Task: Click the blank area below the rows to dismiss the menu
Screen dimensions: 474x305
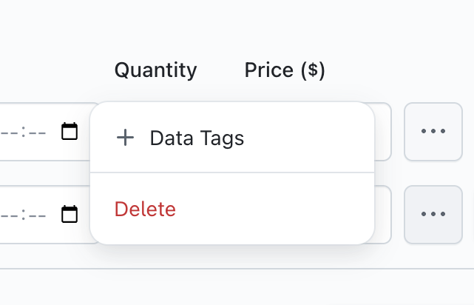Action: [237, 287]
